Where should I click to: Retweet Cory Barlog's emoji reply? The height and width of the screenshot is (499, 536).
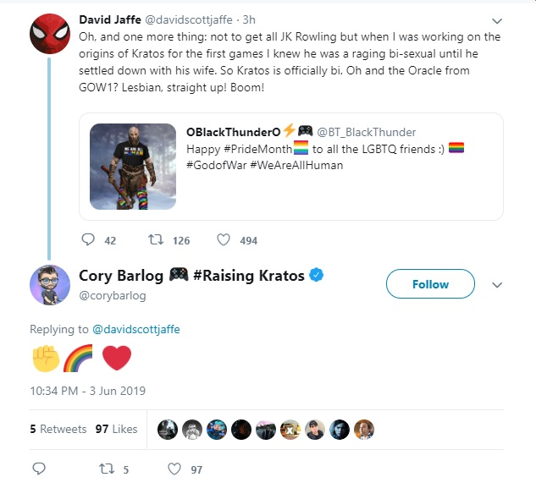tap(107, 469)
